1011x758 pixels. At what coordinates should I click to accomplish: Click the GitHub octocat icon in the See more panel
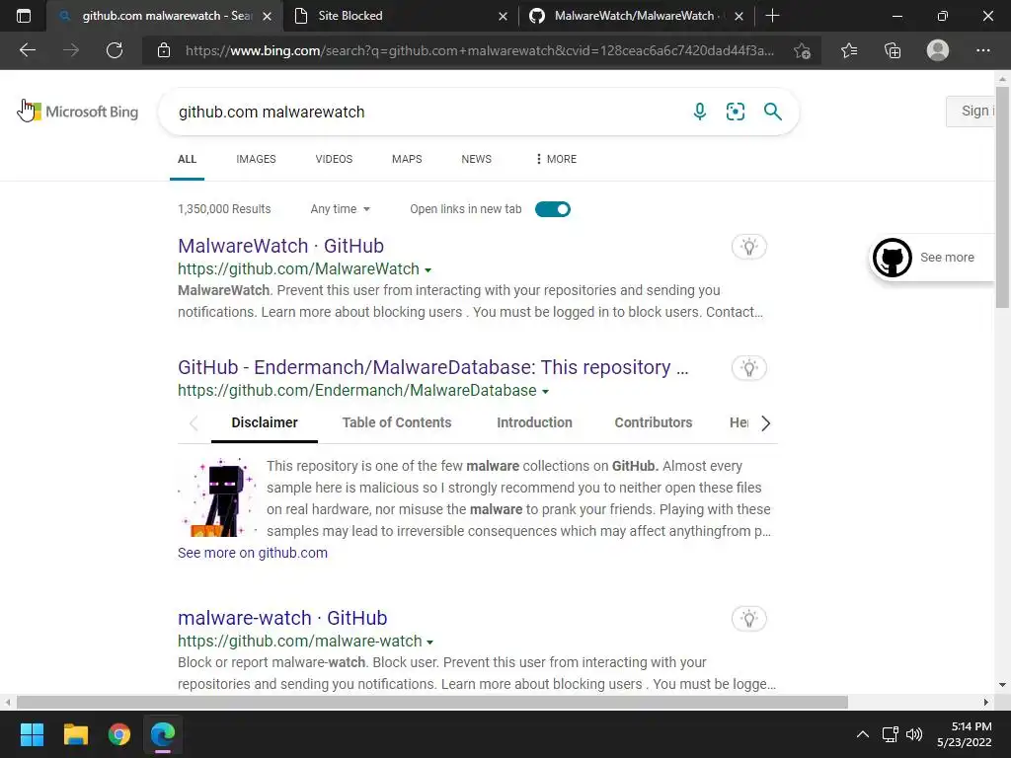click(x=892, y=258)
